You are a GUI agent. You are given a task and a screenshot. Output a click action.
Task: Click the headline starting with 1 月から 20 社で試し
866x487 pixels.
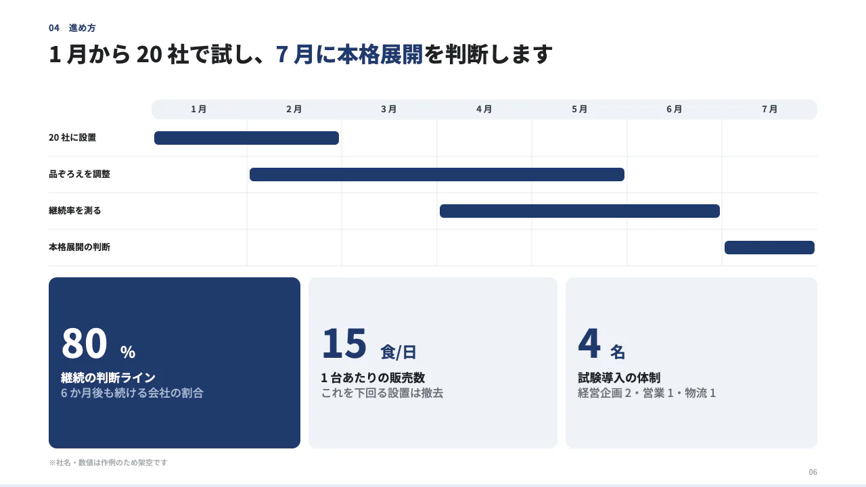[x=300, y=54]
